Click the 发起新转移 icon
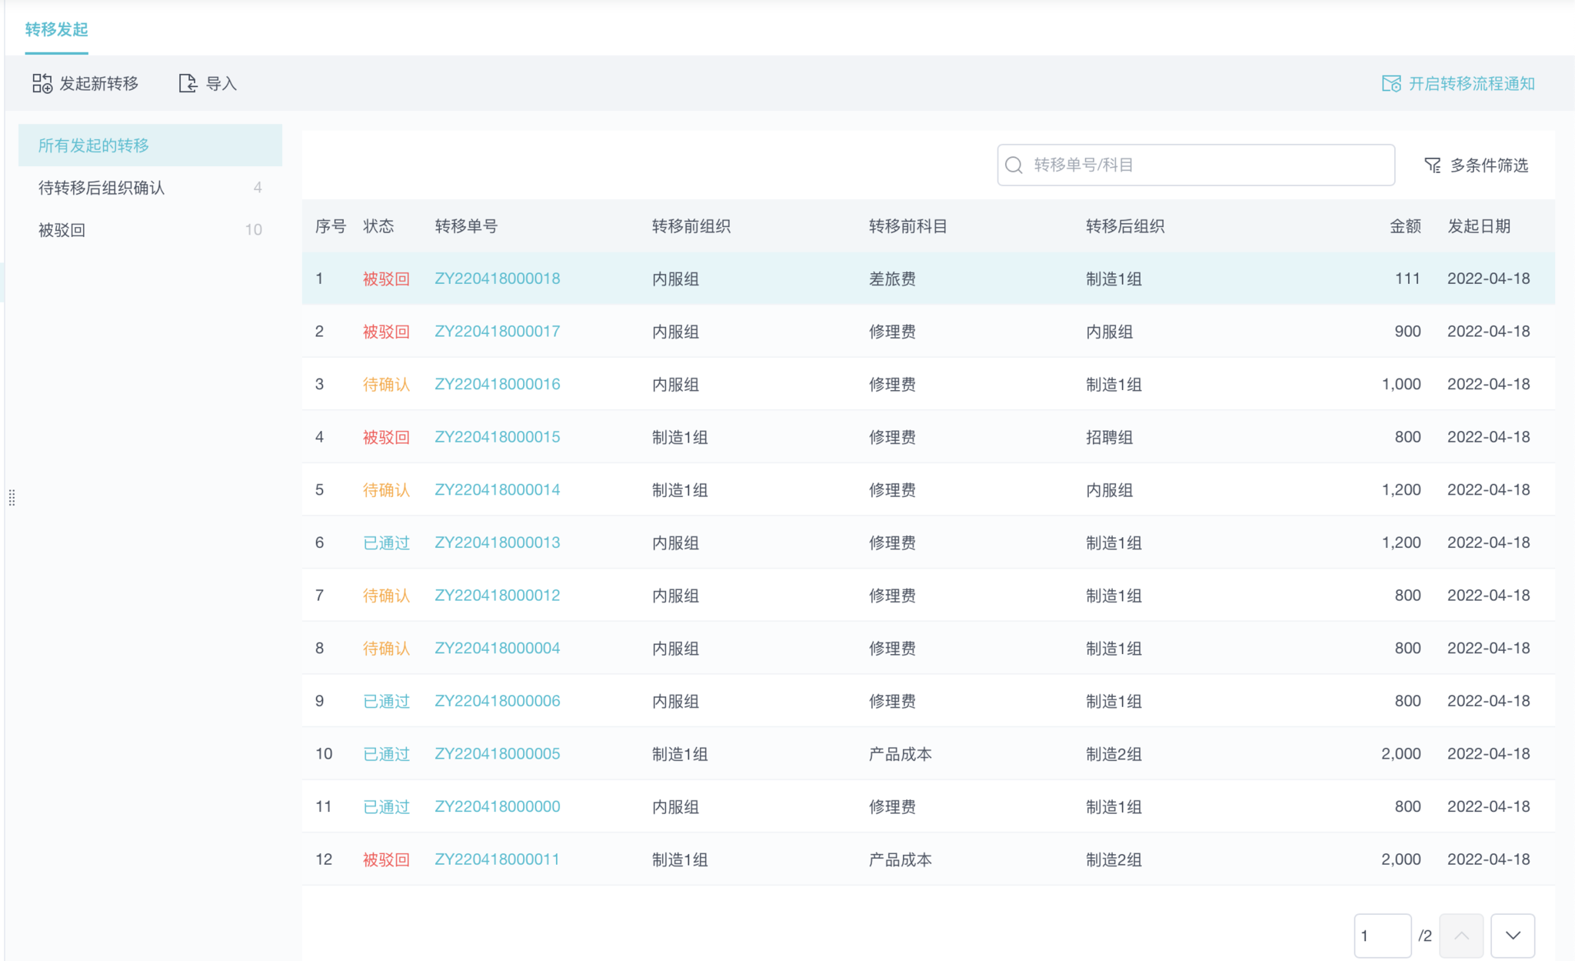Image resolution: width=1575 pixels, height=961 pixels. [42, 83]
